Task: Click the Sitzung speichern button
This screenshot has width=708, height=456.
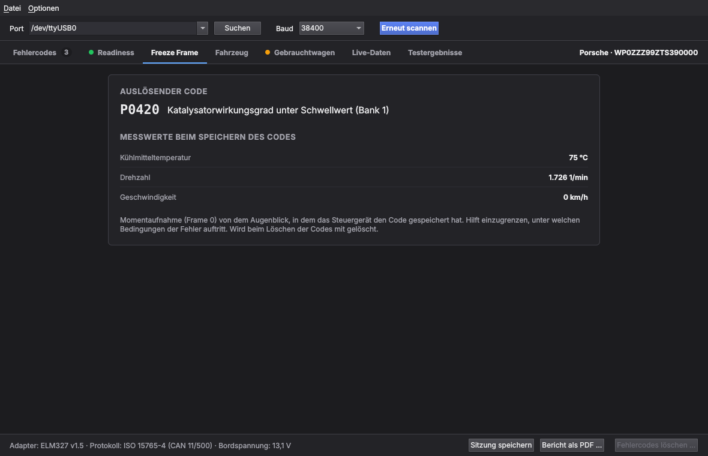Action: pyautogui.click(x=501, y=445)
